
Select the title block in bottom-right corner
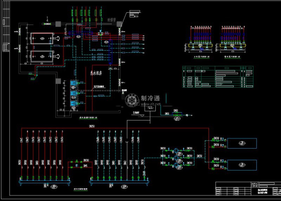click(247, 189)
